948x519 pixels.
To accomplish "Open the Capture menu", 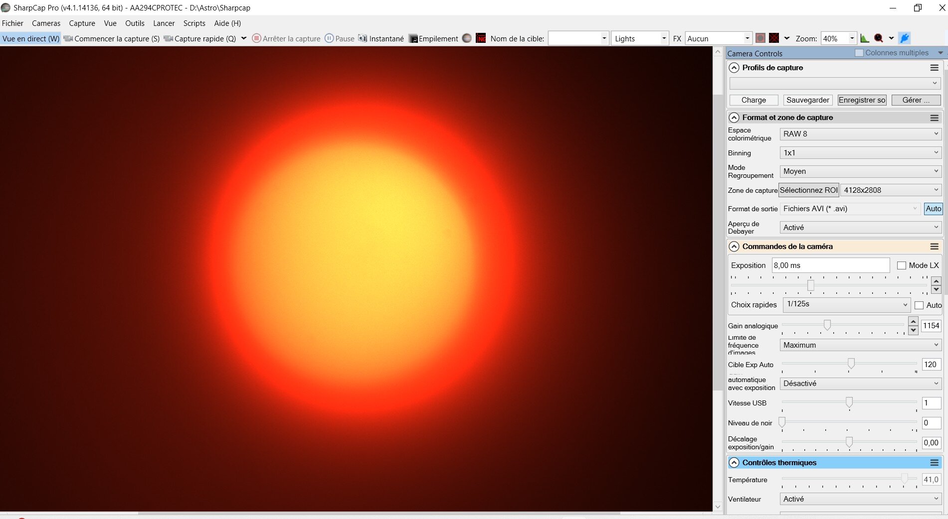I will pyautogui.click(x=82, y=23).
